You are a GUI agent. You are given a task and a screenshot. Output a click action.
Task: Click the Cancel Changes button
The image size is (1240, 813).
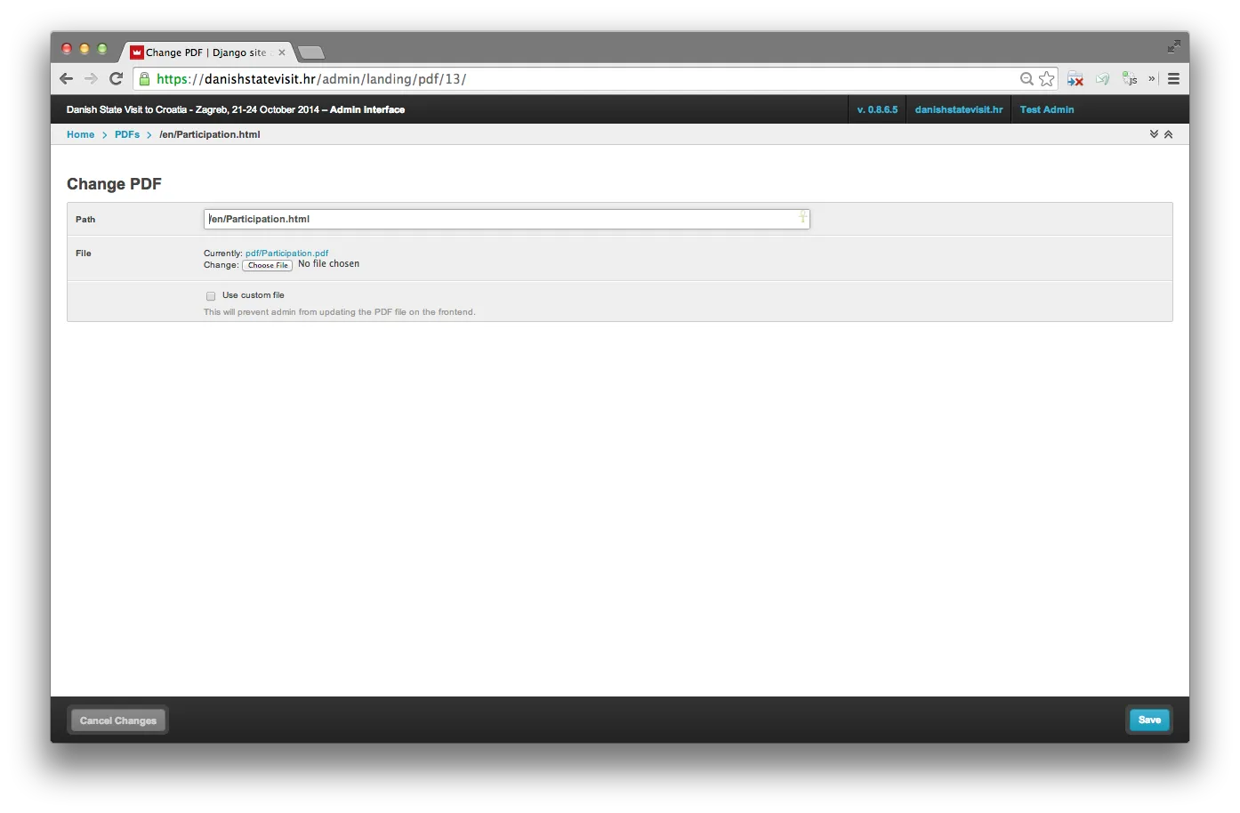[x=118, y=720]
